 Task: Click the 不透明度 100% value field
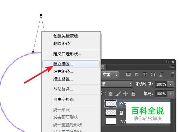pyautogui.click(x=161, y=84)
